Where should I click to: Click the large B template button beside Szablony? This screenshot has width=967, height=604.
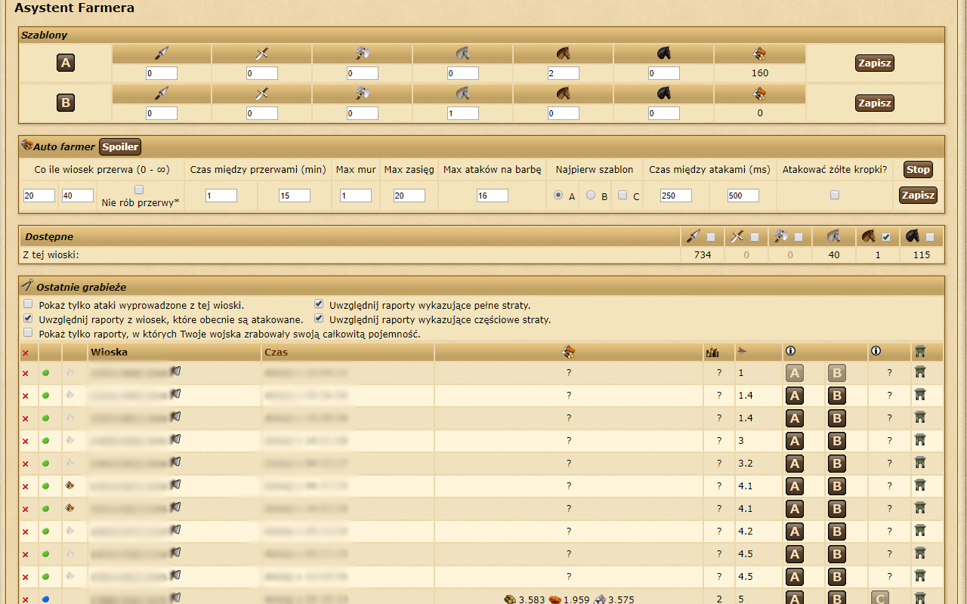66,103
